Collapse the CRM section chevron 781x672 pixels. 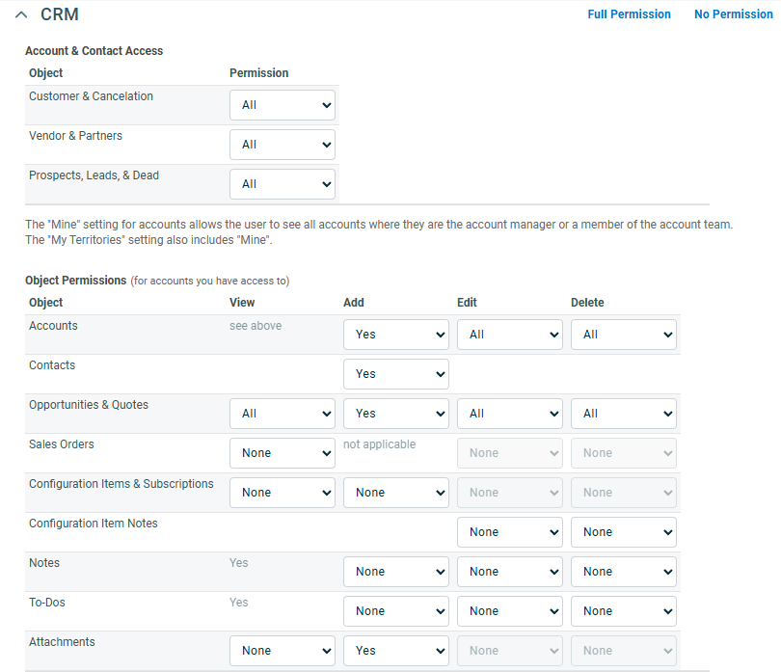click(x=21, y=15)
